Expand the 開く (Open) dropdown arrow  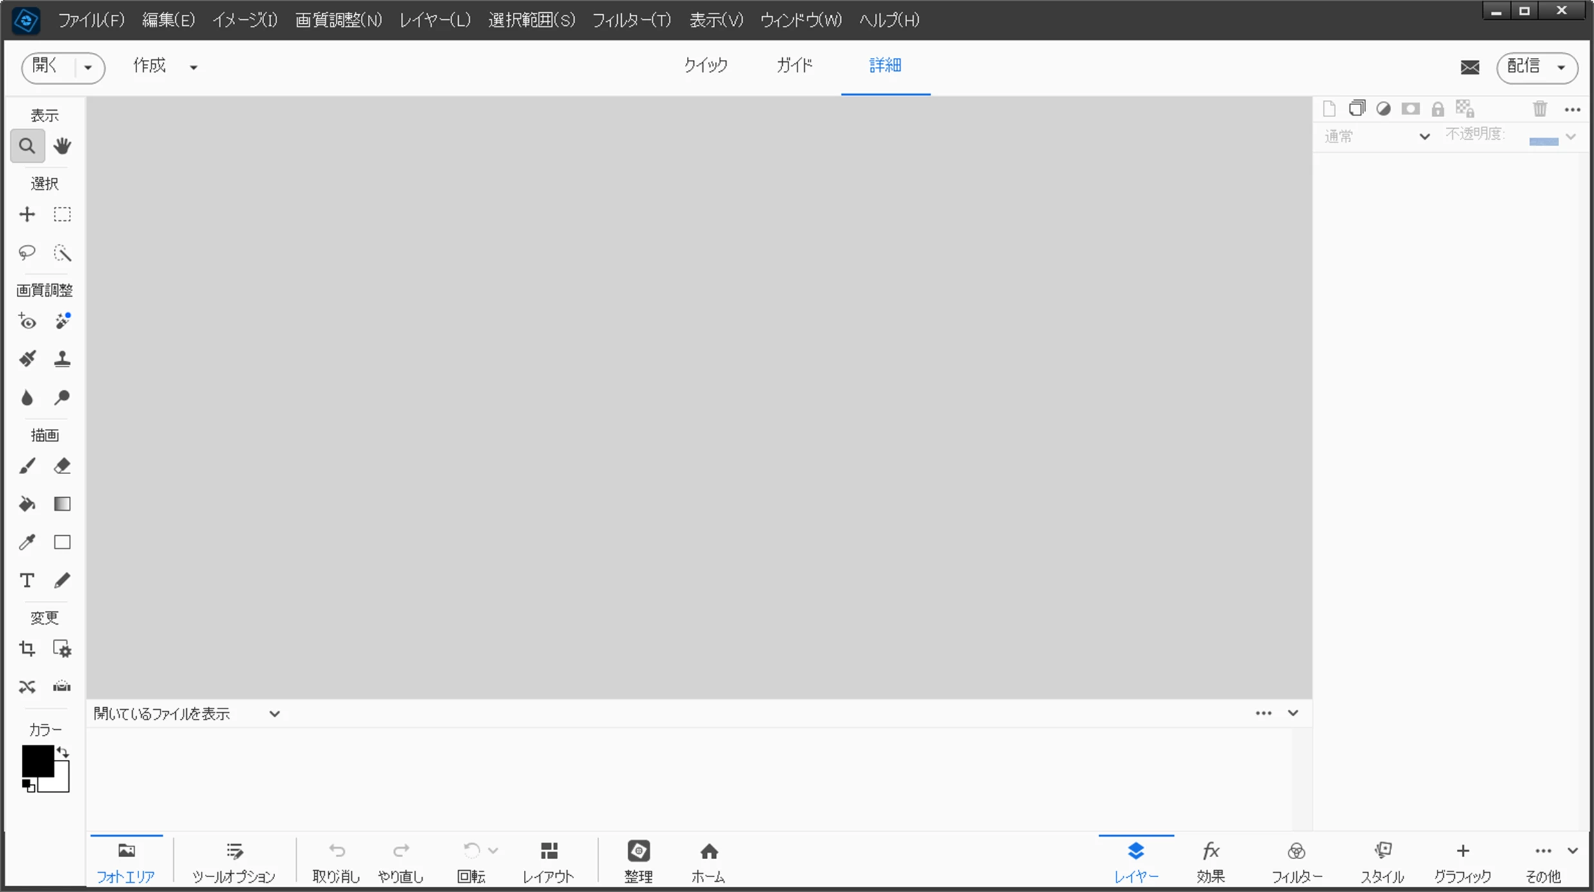pos(88,68)
